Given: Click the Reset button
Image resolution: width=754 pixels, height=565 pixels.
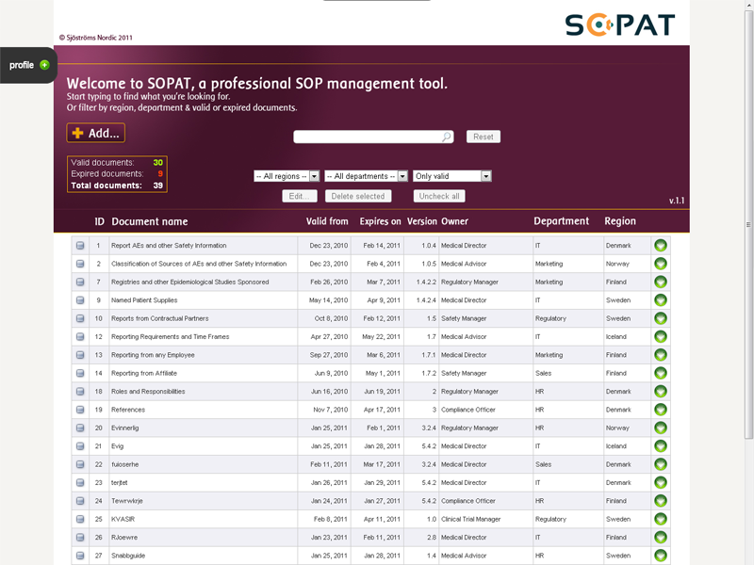Looking at the screenshot, I should 484,137.
